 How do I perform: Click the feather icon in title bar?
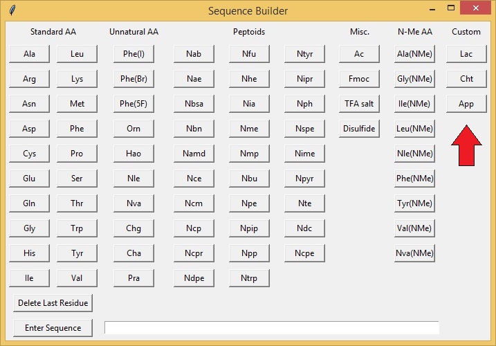pyautogui.click(x=12, y=10)
